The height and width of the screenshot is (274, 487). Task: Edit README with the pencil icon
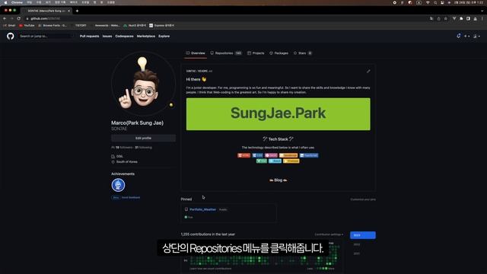click(368, 71)
